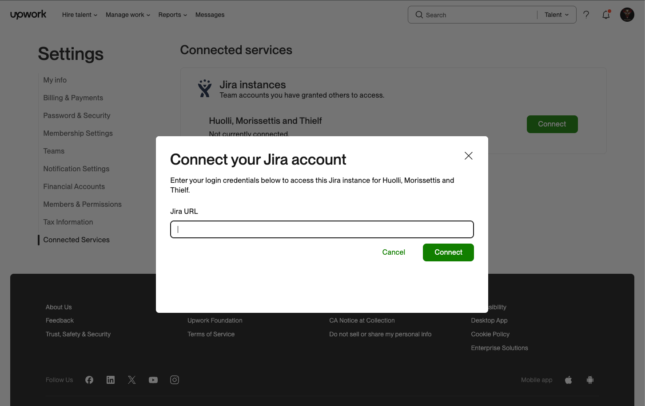Open Do not sell or share my personal info

(x=380, y=334)
